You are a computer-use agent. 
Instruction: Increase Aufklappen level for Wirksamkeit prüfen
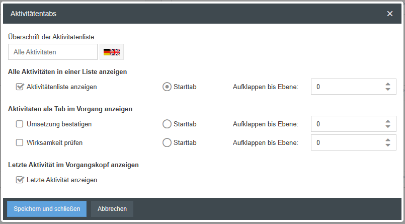pyautogui.click(x=388, y=139)
